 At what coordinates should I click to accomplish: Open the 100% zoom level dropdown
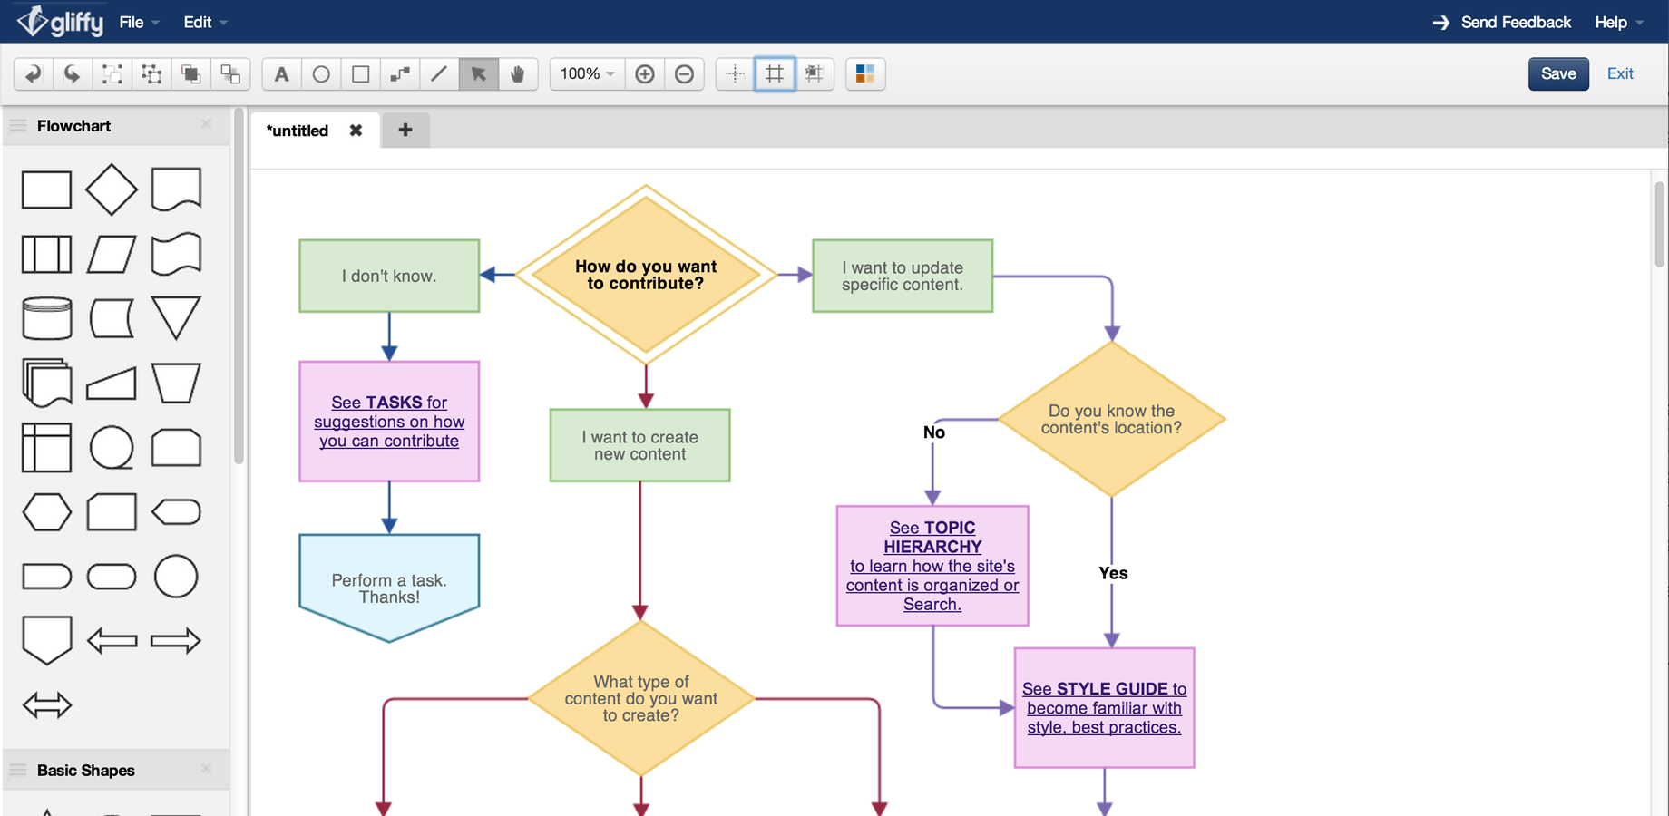(x=588, y=74)
